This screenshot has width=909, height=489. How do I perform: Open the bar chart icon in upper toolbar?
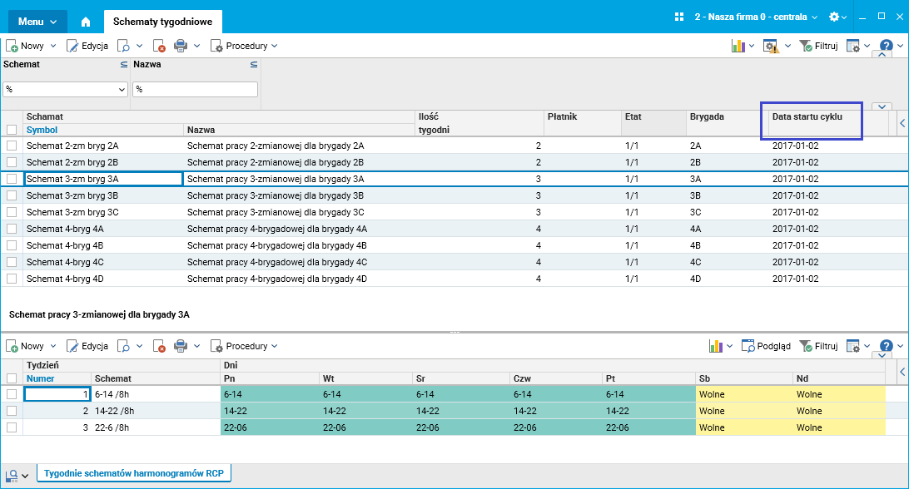point(738,47)
